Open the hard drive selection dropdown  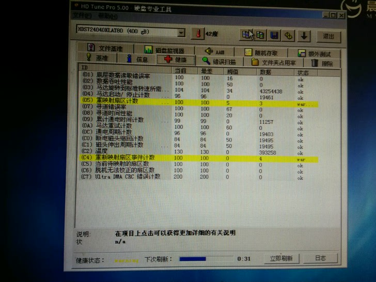click(x=181, y=33)
